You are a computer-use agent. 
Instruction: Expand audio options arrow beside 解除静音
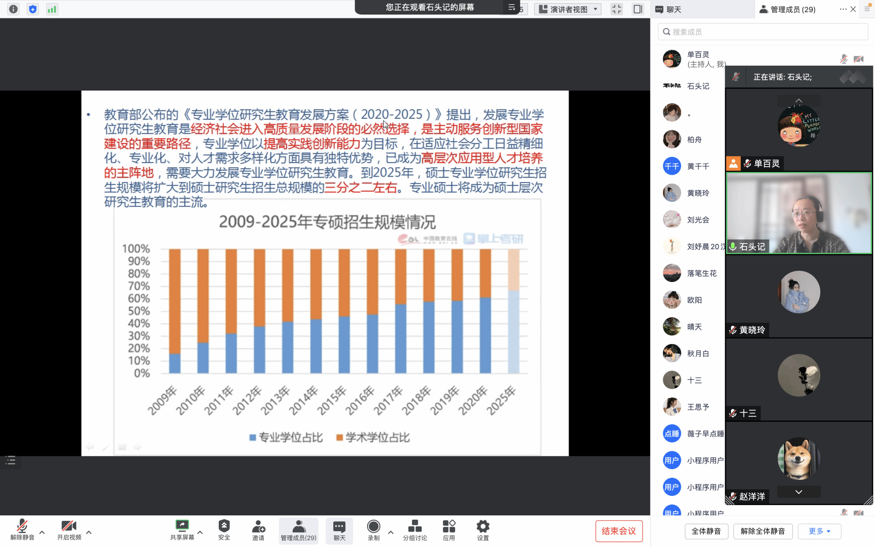(x=42, y=532)
